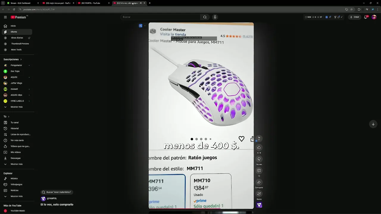This screenshot has width=381, height=214.
Task: Open Doc Tops subscription channel
Action: click(17, 71)
